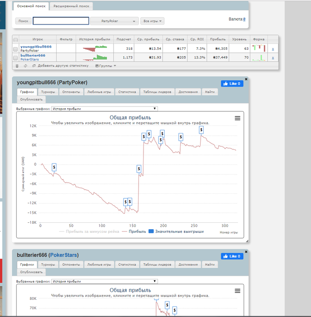Image resolution: width=311 pixels, height=317 pixels.
Task: Switch to 'Расширенный поиск' tab
Action: coord(72,6)
